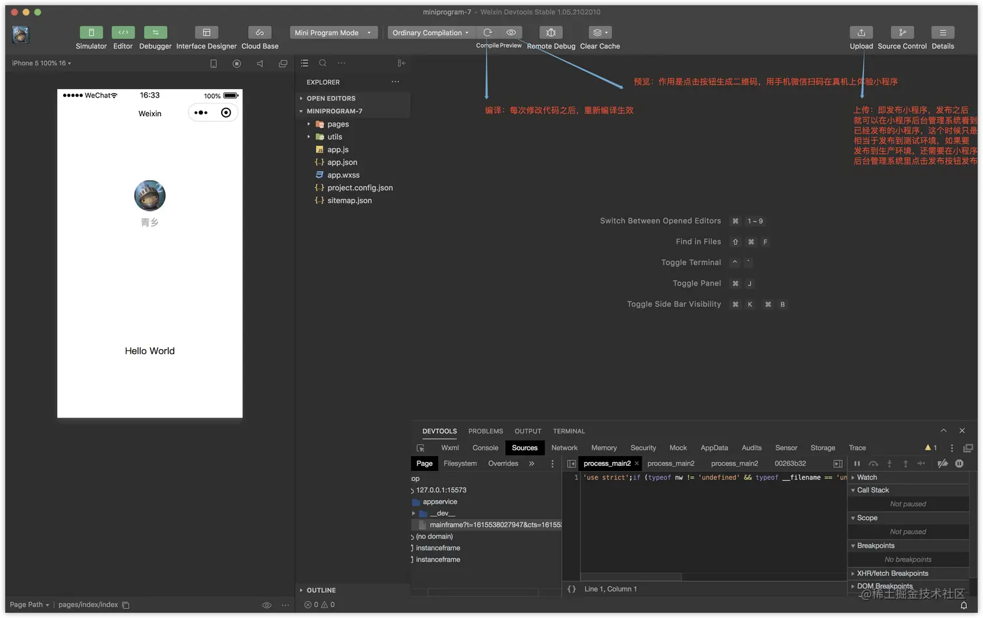Viewport: 983px width, 618px height.
Task: Switch to the Problems panel tab
Action: pos(486,431)
